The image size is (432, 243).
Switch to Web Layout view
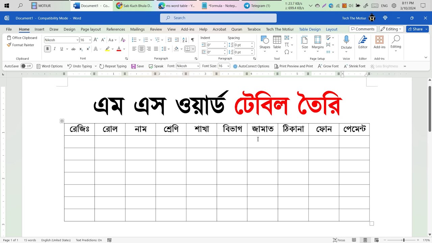tap(377, 240)
